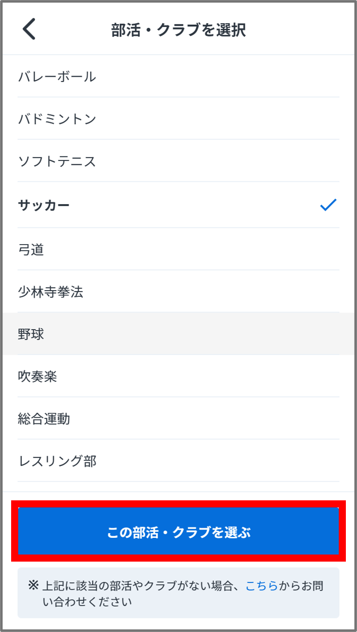The image size is (357, 632).
Task: Select the ソフトテニス option
Action: click(57, 162)
